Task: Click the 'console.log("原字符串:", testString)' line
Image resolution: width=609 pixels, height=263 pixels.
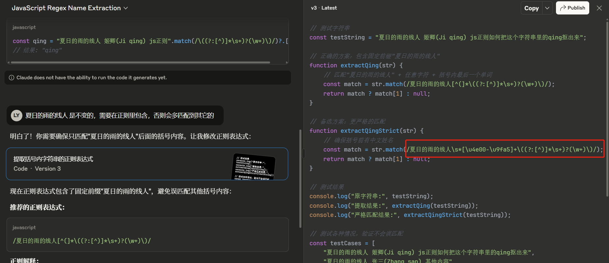Action: [371, 196]
